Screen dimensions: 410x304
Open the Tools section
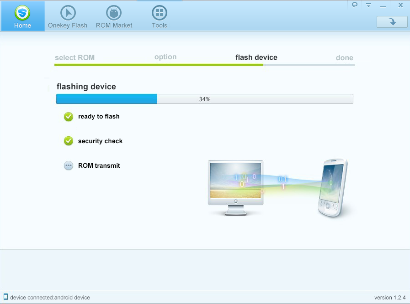pyautogui.click(x=160, y=16)
